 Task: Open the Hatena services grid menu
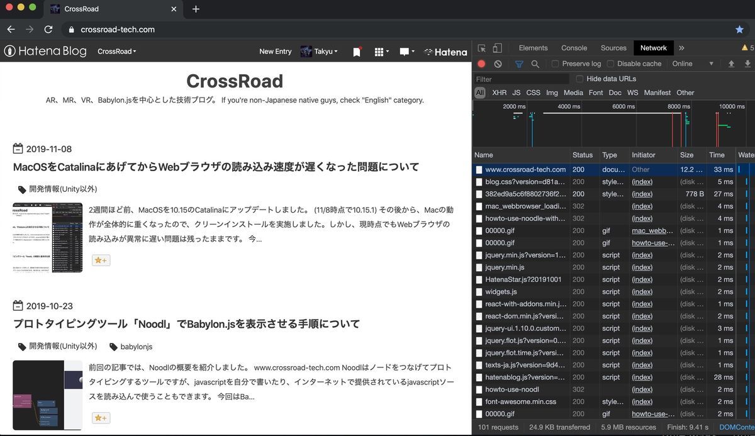(381, 52)
